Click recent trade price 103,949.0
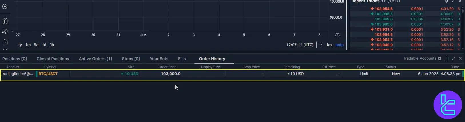Viewport: 465px width, 122px height. click(384, 45)
